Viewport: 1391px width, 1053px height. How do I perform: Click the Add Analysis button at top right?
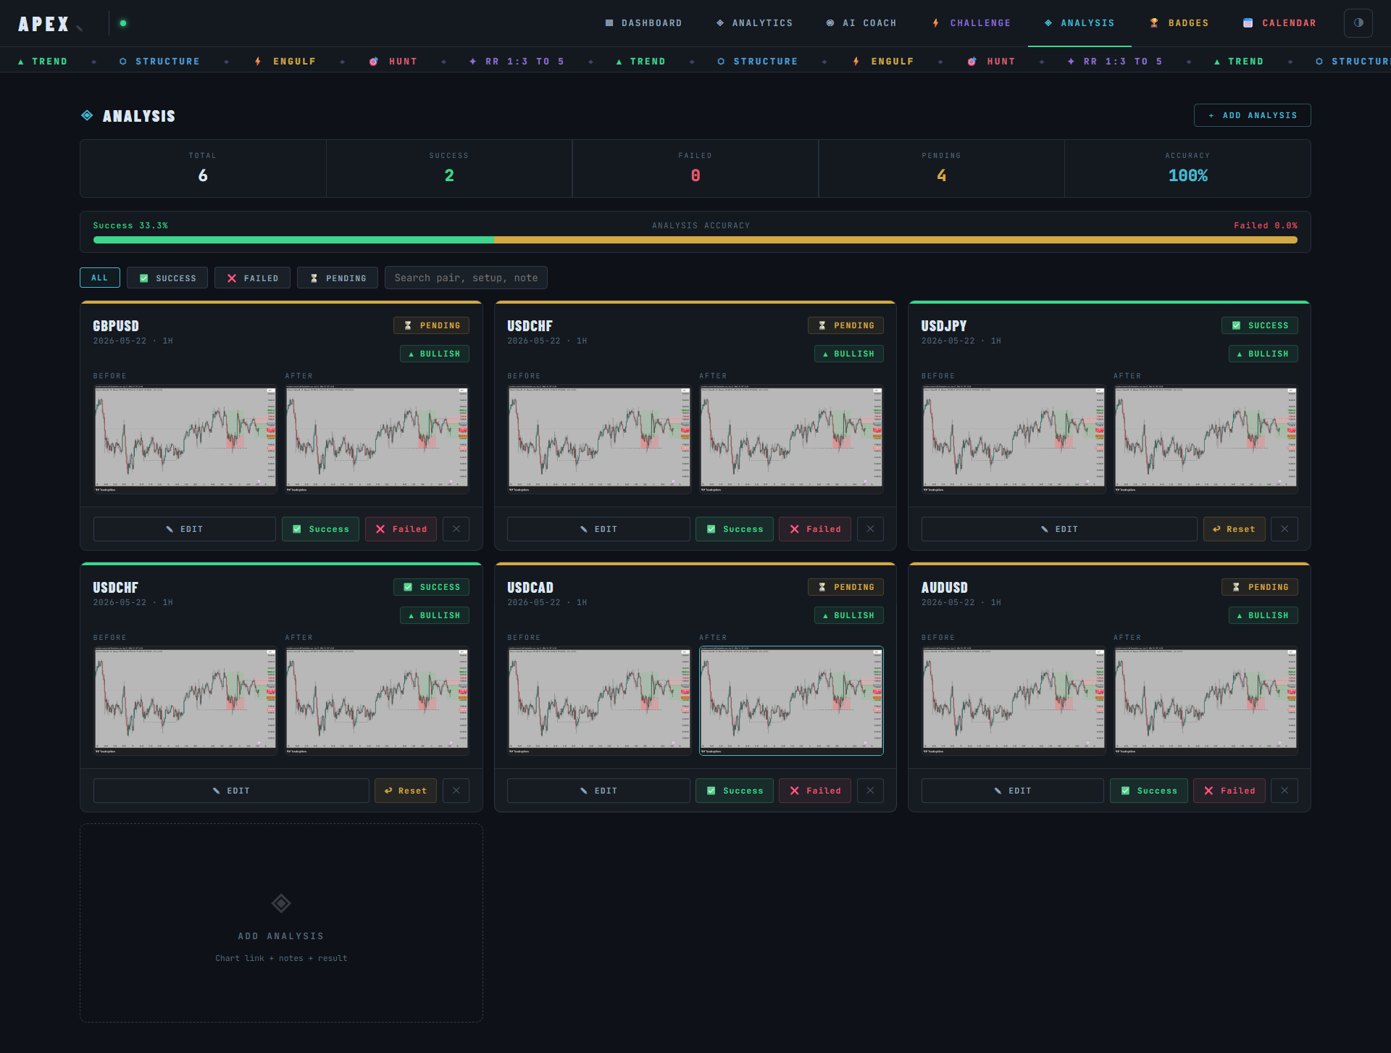[1252, 115]
